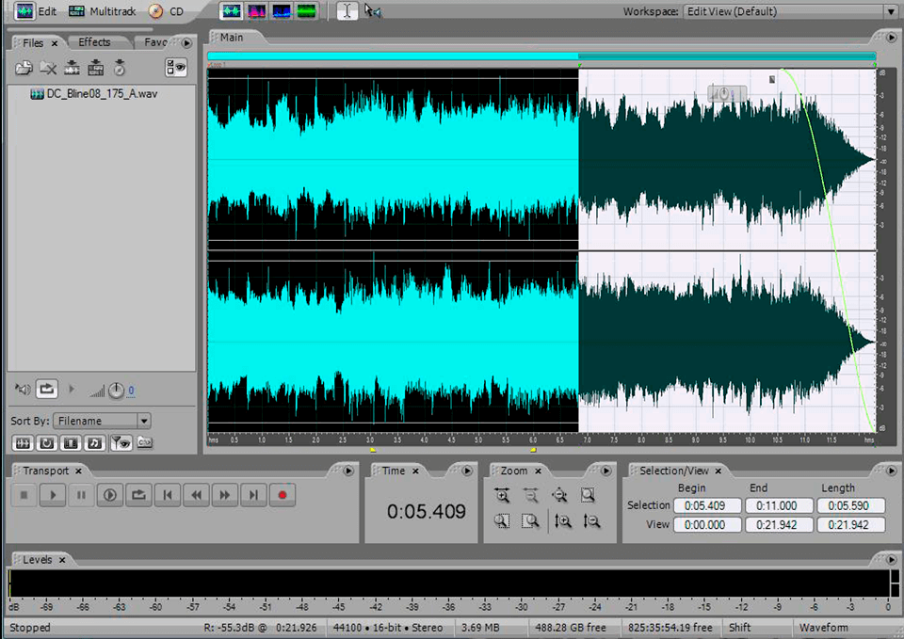Select the DC_Bline08_175_A.wav file
This screenshot has width=904, height=639.
click(99, 93)
